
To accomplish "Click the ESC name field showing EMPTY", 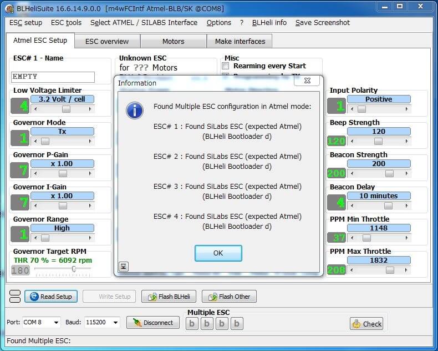I will point(53,77).
